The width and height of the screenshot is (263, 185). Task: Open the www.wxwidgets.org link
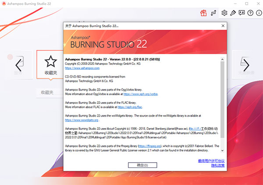(x=82, y=120)
